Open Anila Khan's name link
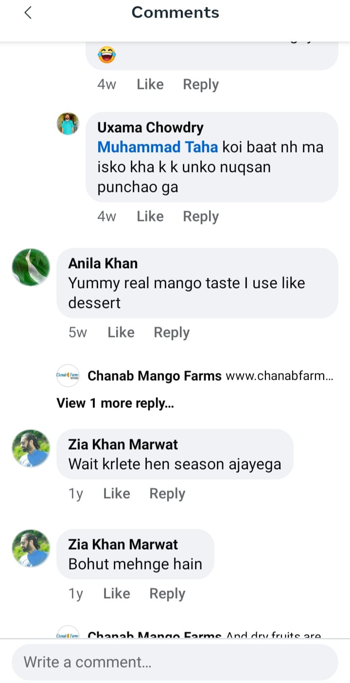 click(x=103, y=263)
